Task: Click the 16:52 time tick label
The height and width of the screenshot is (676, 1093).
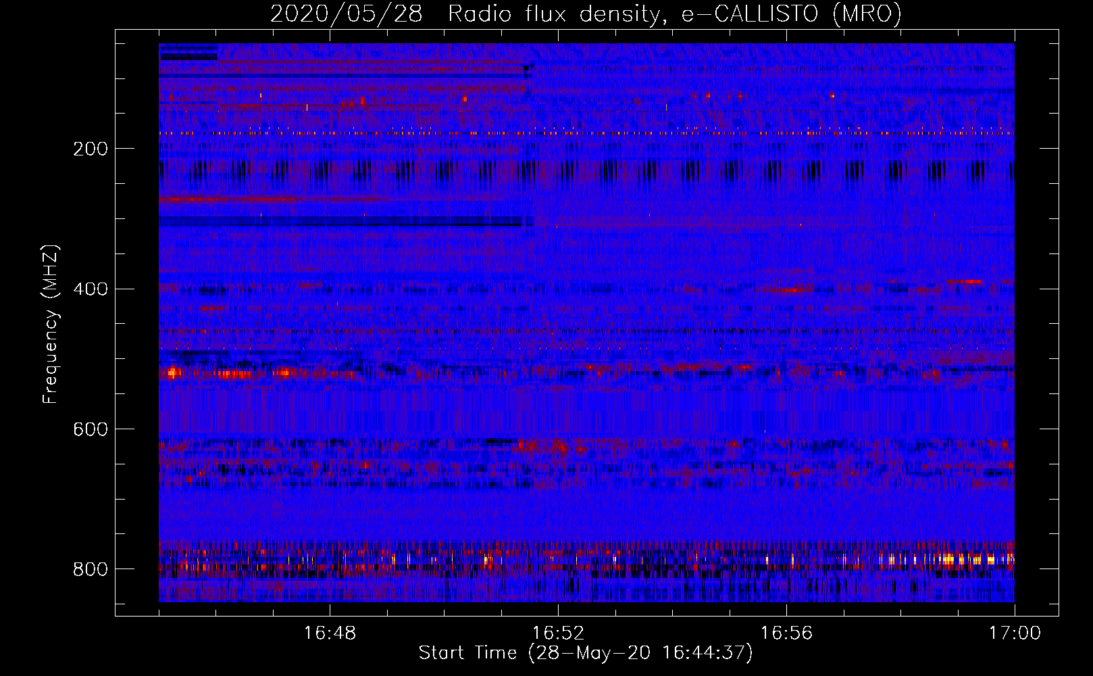Action: pyautogui.click(x=558, y=633)
